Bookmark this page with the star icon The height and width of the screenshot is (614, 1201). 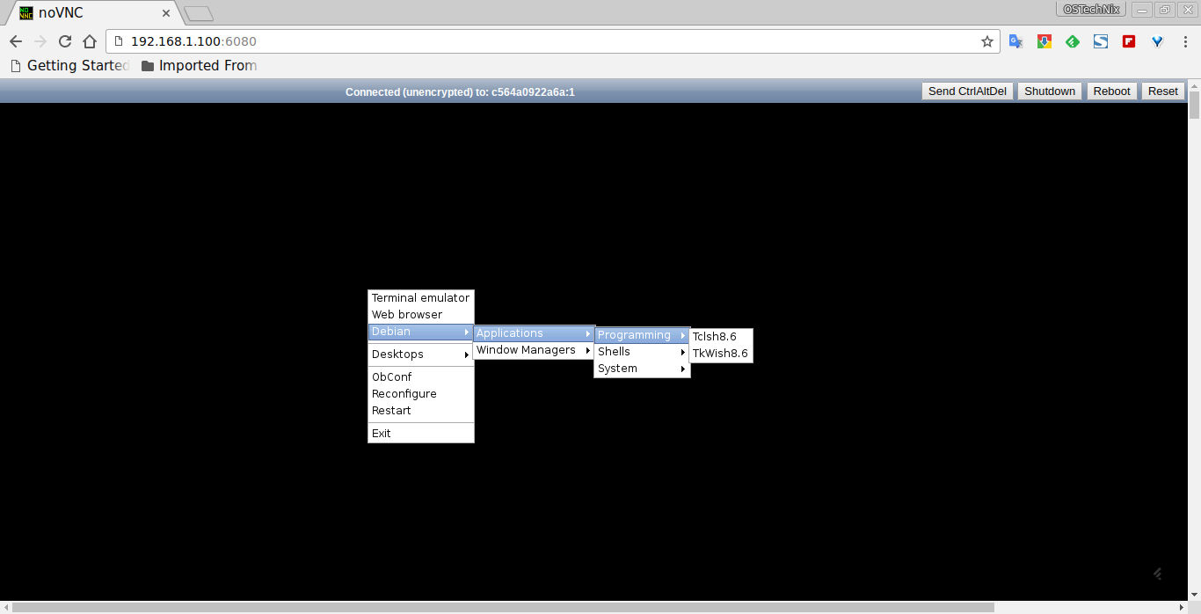(987, 41)
